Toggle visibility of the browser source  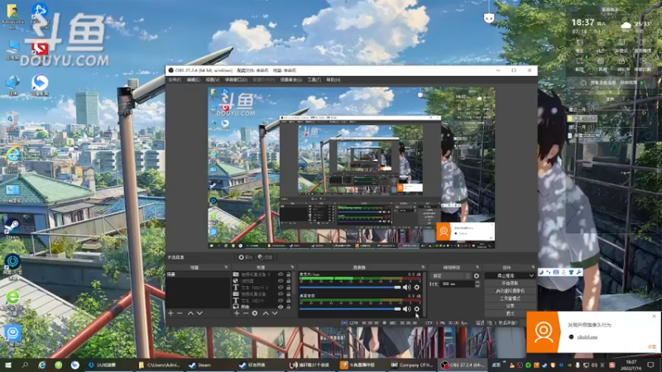tap(281, 281)
